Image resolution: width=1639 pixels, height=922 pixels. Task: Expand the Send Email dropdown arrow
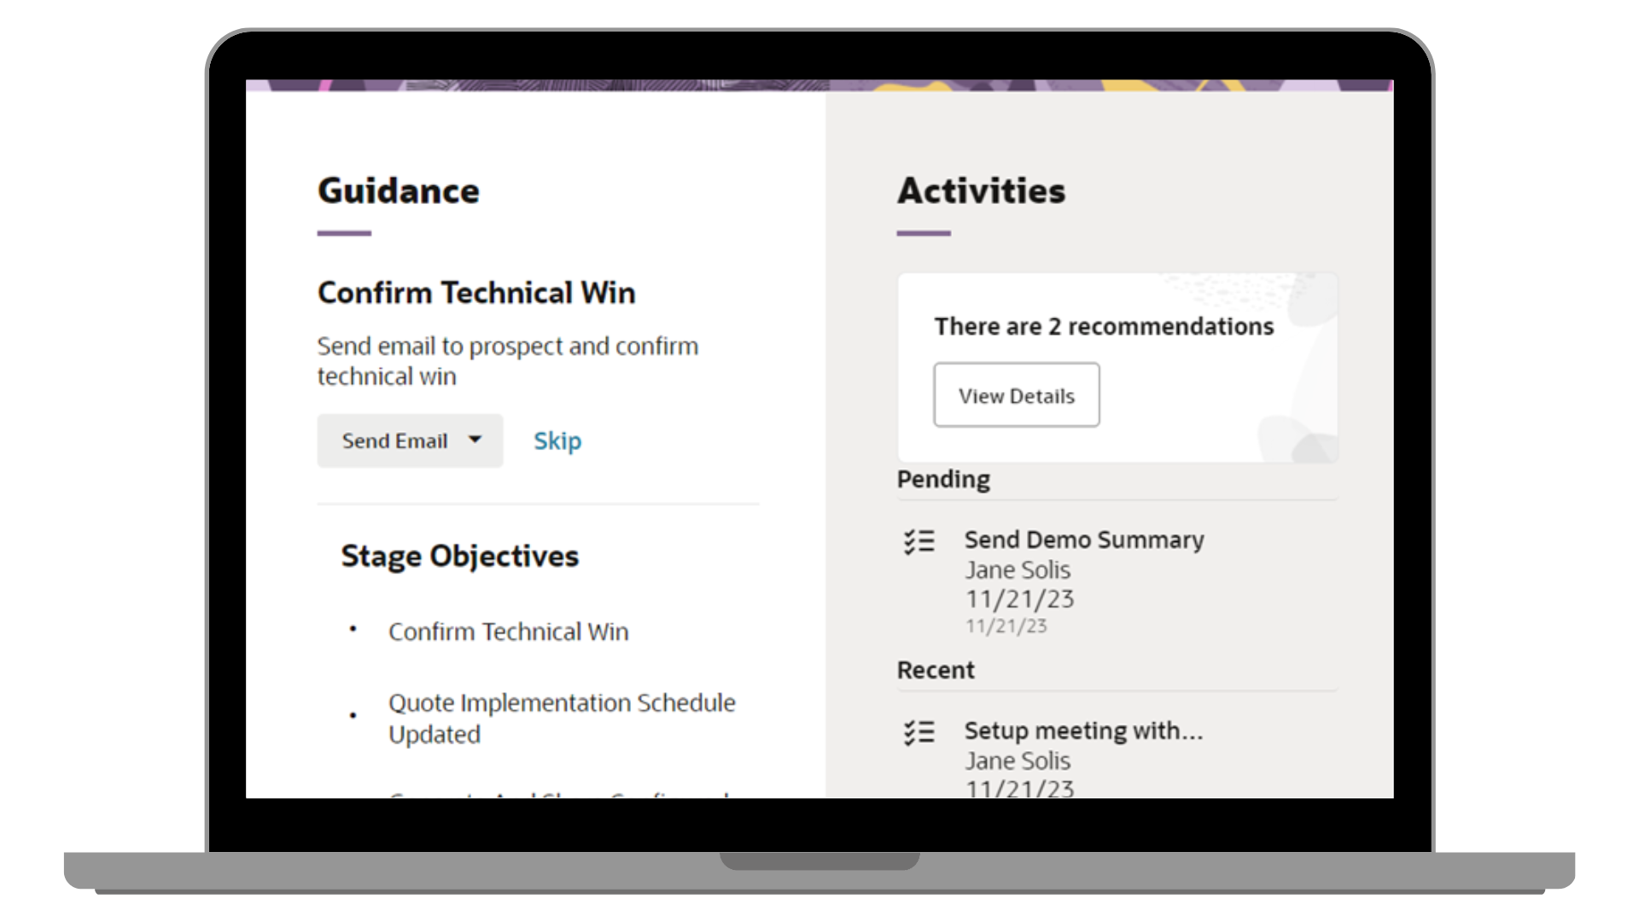[475, 440]
